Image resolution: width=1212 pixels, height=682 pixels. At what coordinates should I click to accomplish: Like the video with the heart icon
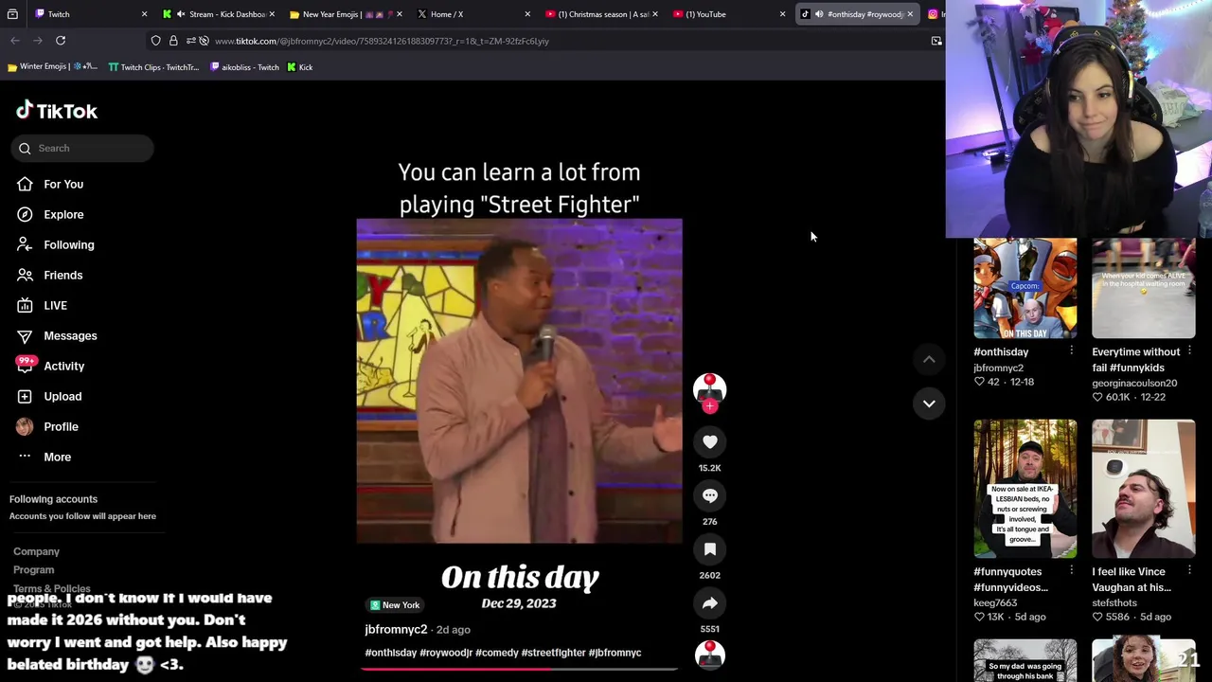tap(709, 441)
